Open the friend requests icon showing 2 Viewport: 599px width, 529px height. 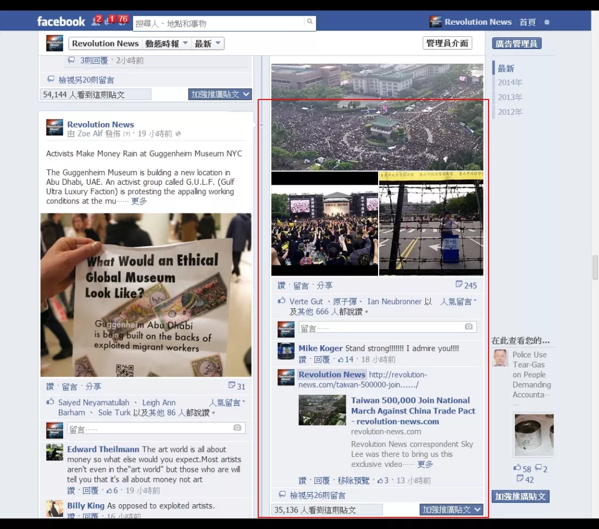click(96, 21)
